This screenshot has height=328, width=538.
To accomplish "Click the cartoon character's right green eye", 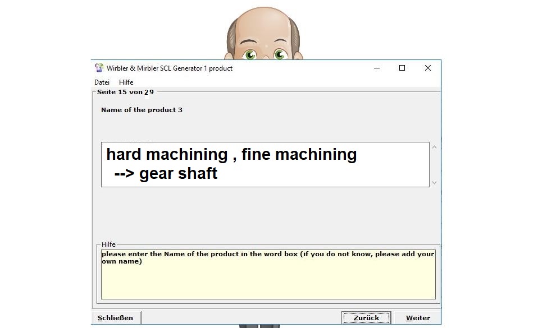I will tap(280, 54).
